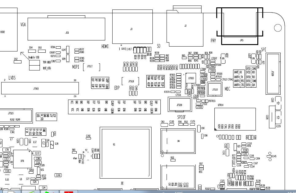Click the UART_RX pin label
The image size is (296, 193).
click(238, 72)
